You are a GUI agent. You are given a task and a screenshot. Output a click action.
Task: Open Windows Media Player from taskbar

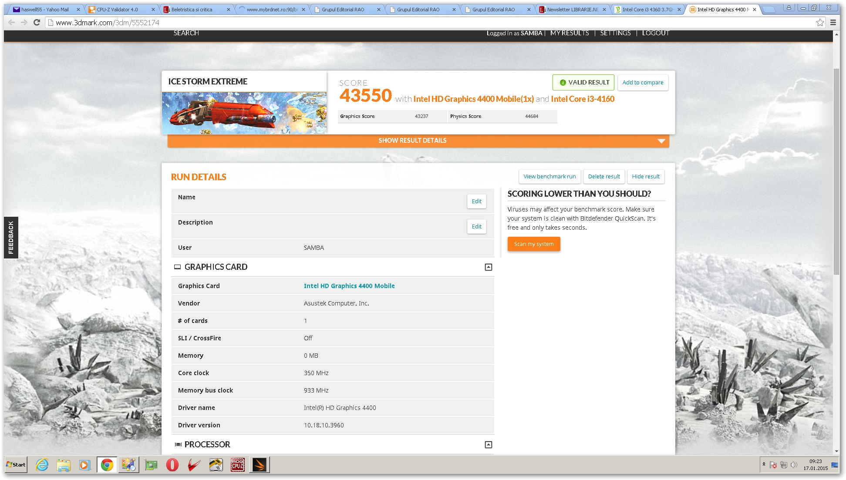tap(84, 465)
